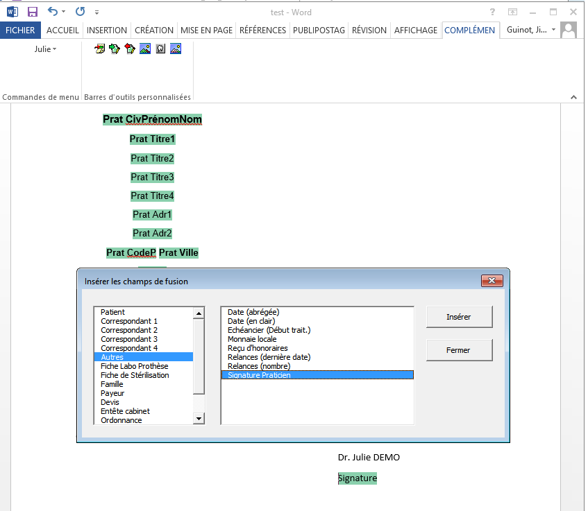
Task: Select the Ordonnance category
Action: tap(144, 420)
